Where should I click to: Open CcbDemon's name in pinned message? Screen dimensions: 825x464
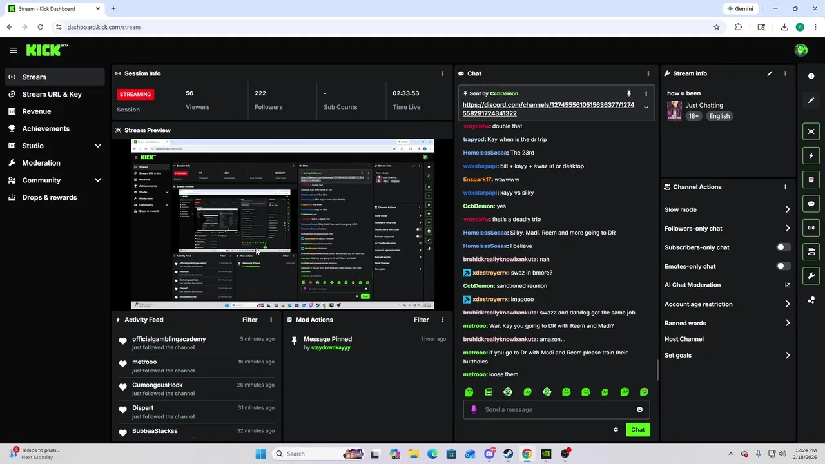(x=504, y=93)
